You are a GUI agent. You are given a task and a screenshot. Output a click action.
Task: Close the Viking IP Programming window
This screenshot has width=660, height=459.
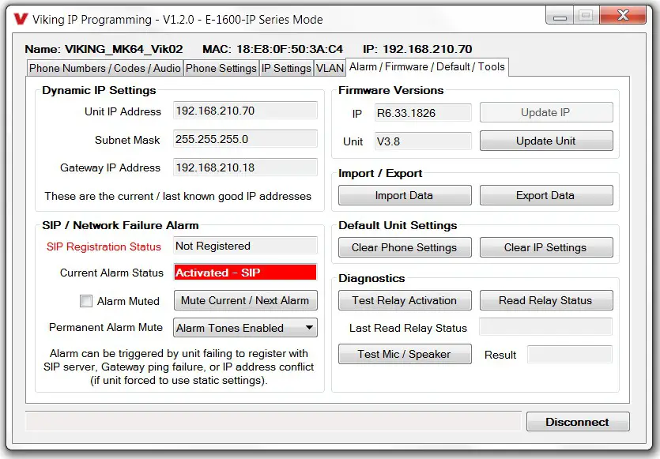pyautogui.click(x=623, y=15)
